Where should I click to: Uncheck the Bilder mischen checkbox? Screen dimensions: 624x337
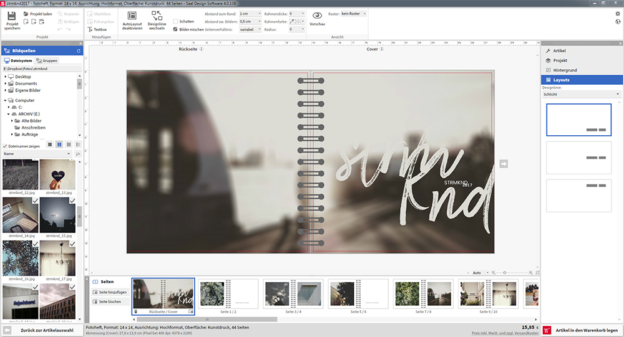point(176,29)
